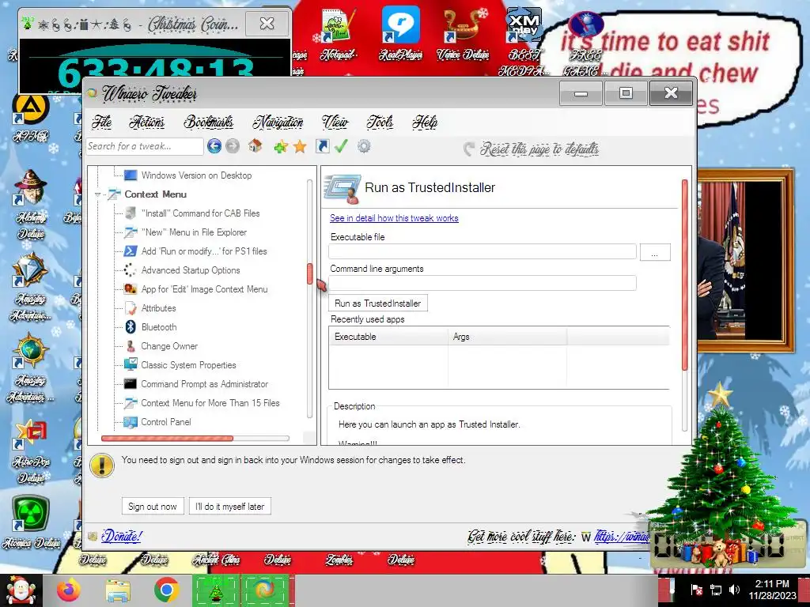Open the Actions menu
The width and height of the screenshot is (810, 607).
pyautogui.click(x=146, y=123)
